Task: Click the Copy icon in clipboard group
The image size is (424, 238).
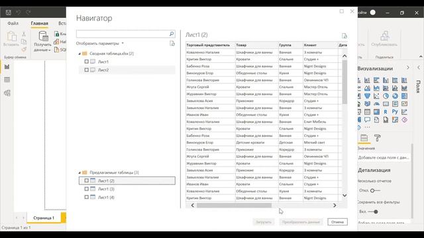Action: (x=24, y=42)
